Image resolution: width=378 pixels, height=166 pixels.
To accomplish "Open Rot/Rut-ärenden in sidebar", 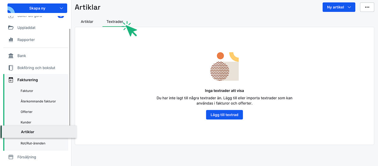I will [x=33, y=143].
